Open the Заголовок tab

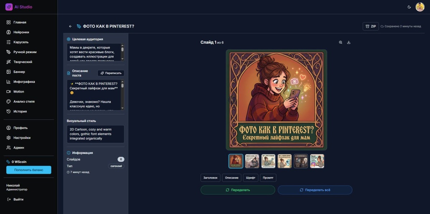(x=210, y=178)
